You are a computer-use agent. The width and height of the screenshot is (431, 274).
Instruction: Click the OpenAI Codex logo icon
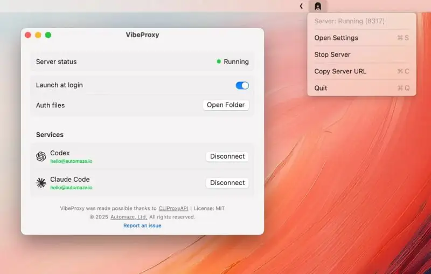[41, 156]
